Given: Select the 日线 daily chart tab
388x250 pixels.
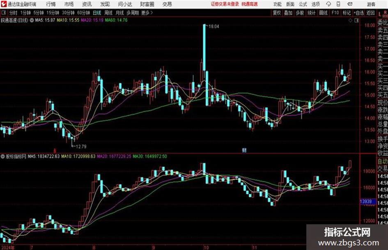Looking at the screenshot, I should click(x=97, y=13).
